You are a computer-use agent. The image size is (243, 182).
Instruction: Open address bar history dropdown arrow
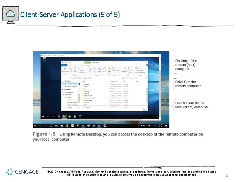pyautogui.click(x=122, y=78)
